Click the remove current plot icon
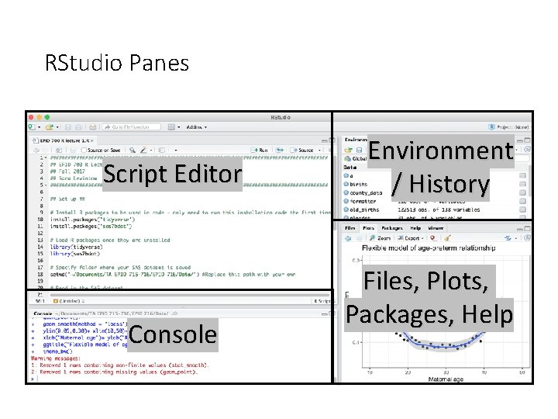 point(432,238)
